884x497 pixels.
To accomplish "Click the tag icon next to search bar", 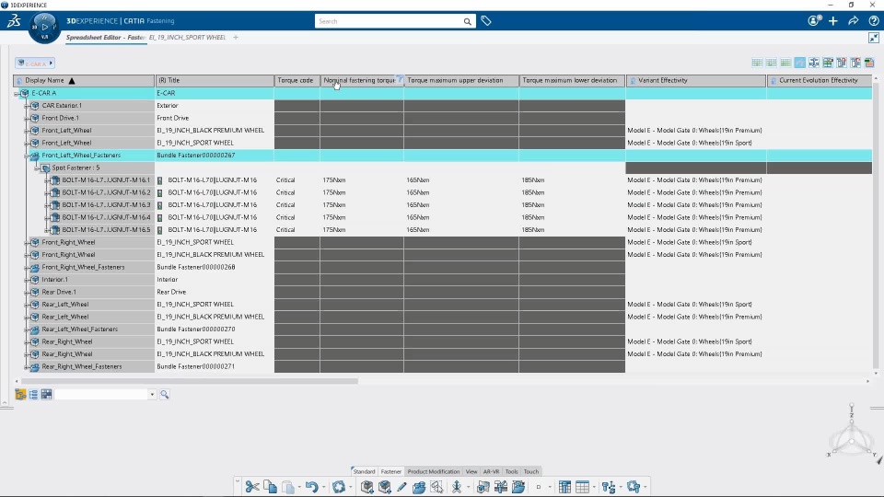I will coord(486,21).
